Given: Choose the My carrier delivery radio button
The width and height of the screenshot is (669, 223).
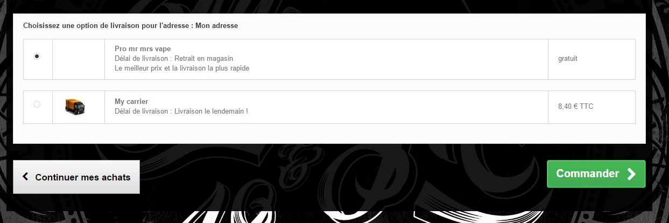Looking at the screenshot, I should click(x=37, y=104).
